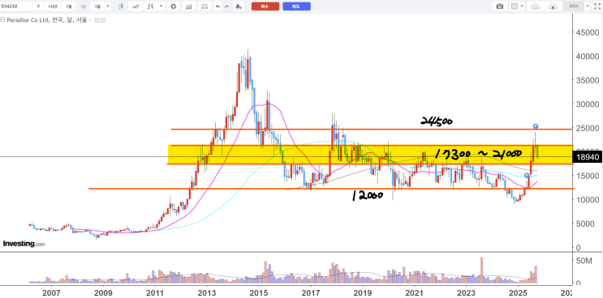
Task: Select the candlestick chart type icon
Action: pyautogui.click(x=121, y=6)
